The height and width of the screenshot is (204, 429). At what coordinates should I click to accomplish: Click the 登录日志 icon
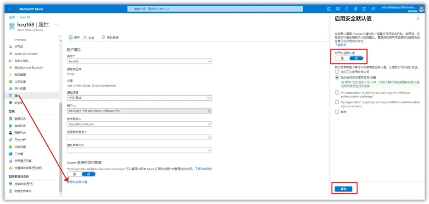(x=11, y=119)
